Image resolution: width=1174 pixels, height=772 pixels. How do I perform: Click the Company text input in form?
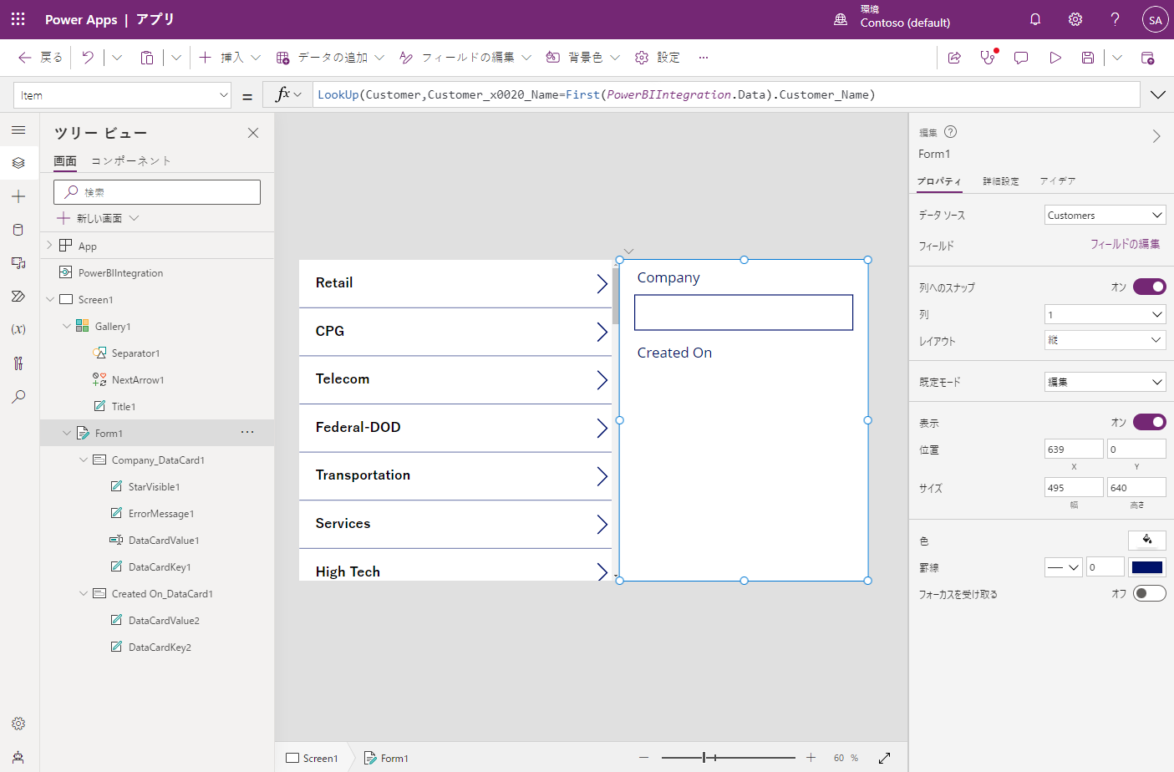(x=744, y=312)
